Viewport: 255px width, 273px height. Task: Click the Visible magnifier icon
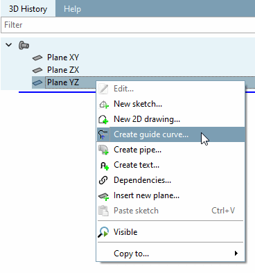click(x=103, y=232)
